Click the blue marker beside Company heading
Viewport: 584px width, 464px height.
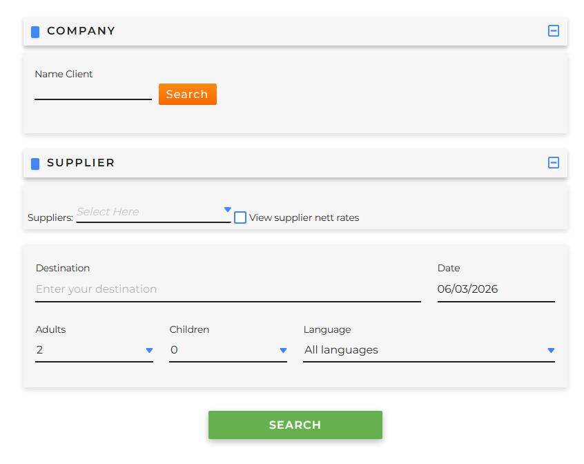pyautogui.click(x=35, y=32)
